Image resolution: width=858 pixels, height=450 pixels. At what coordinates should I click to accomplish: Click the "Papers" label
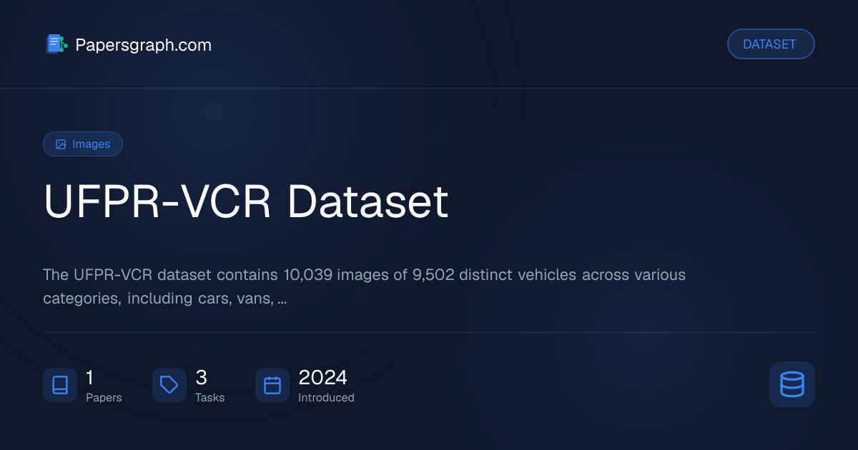pyautogui.click(x=104, y=398)
